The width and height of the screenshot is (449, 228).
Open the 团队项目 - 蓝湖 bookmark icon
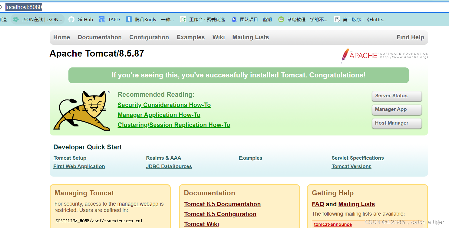click(x=234, y=19)
